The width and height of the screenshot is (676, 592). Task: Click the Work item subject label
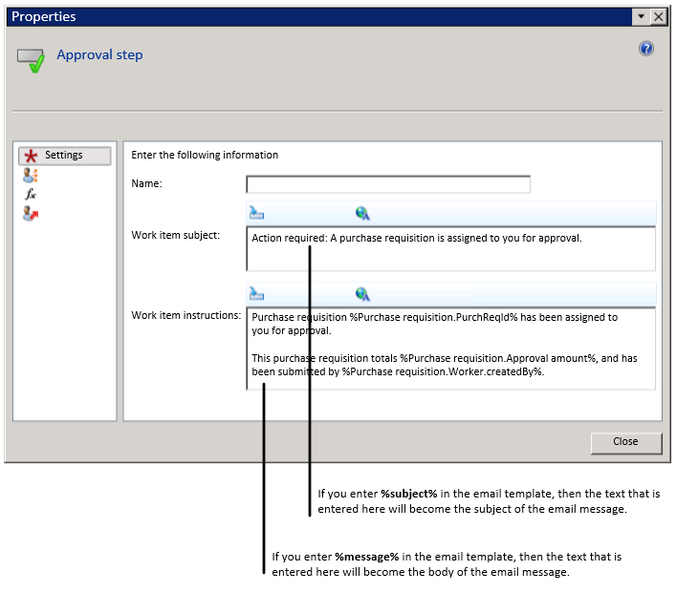[x=175, y=235]
